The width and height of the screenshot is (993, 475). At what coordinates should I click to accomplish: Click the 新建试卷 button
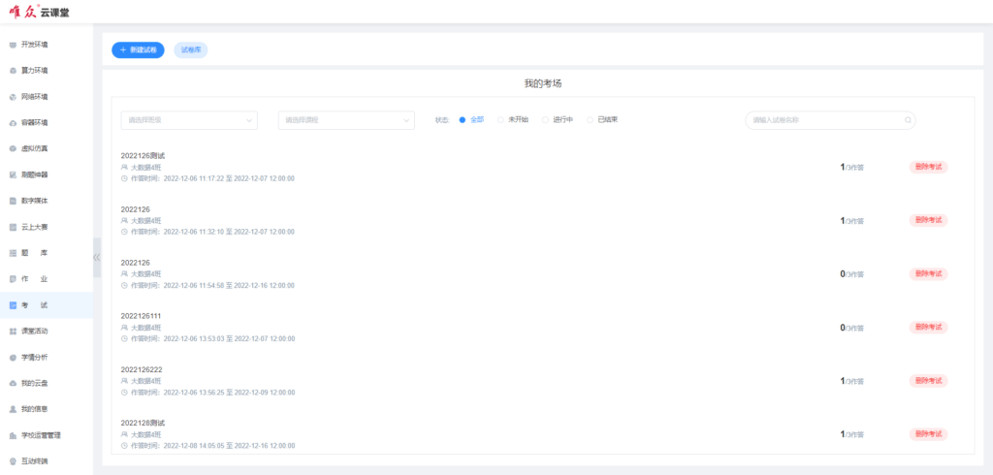click(138, 49)
